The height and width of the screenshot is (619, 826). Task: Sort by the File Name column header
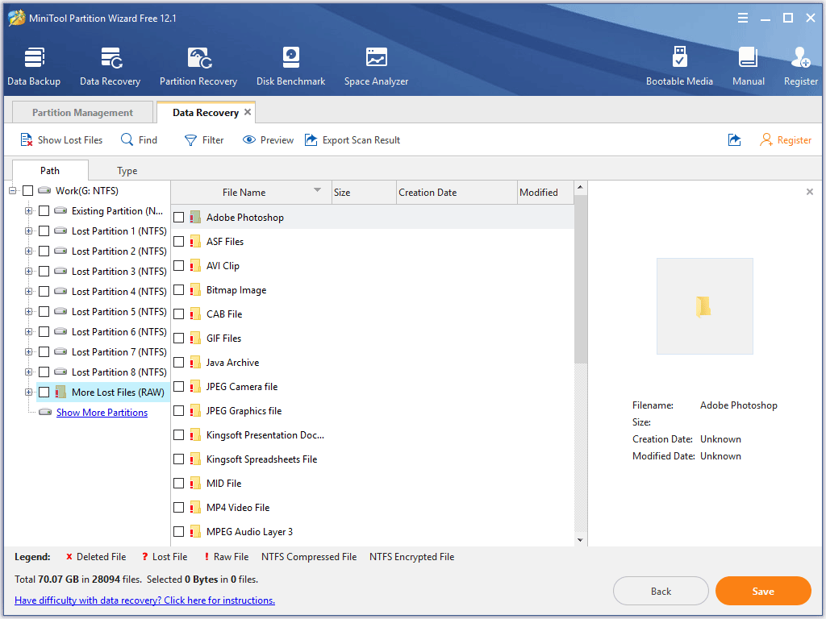point(252,192)
